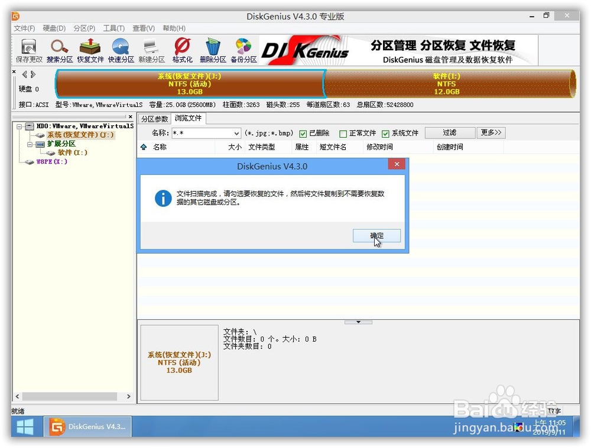Open the 新建分区 new partition tool

tap(150, 50)
